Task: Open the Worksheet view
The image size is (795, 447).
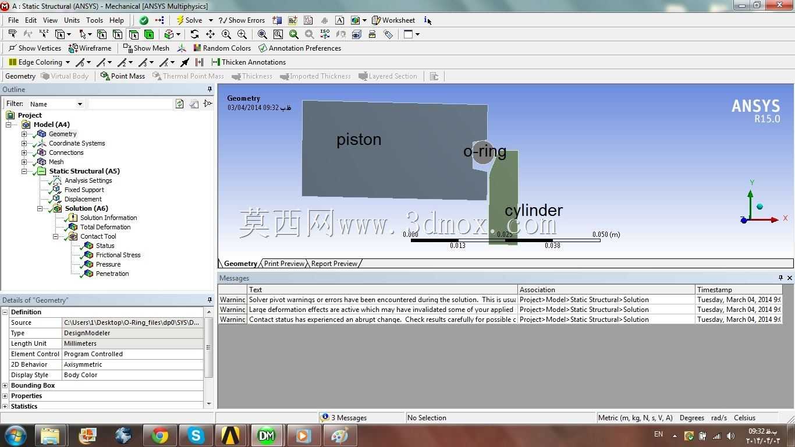Action: 393,20
